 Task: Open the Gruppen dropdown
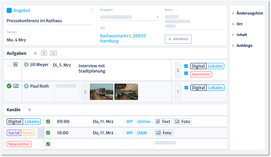tap(157, 17)
